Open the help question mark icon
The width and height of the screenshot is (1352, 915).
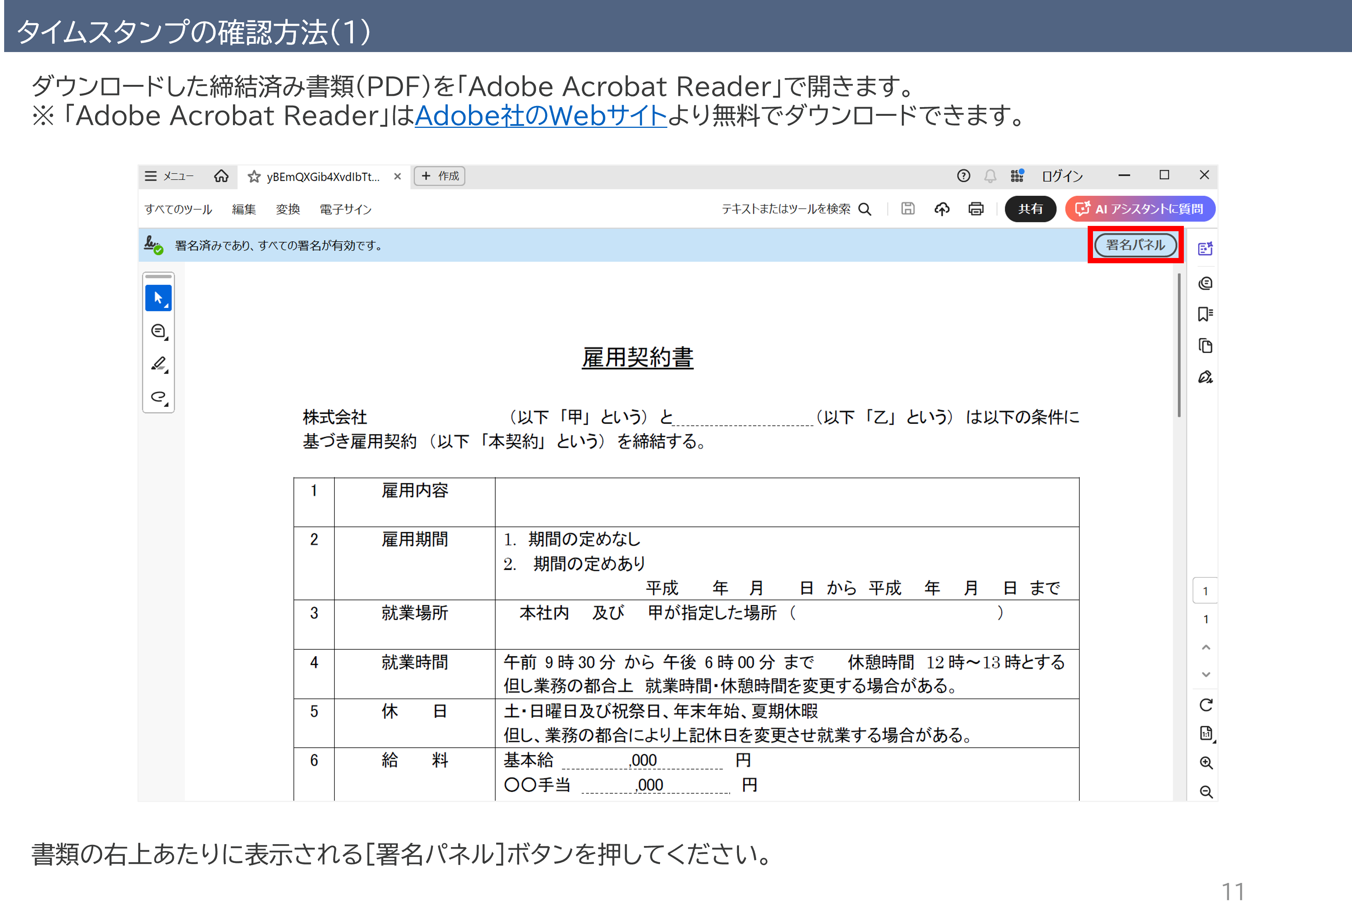(x=963, y=176)
